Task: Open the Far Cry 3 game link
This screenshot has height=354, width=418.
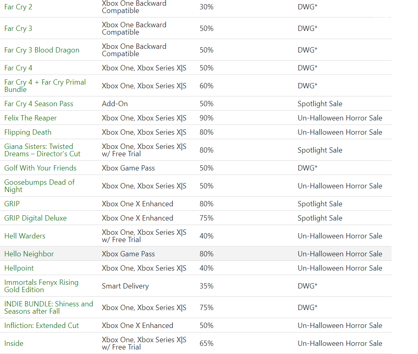Action: [x=18, y=28]
